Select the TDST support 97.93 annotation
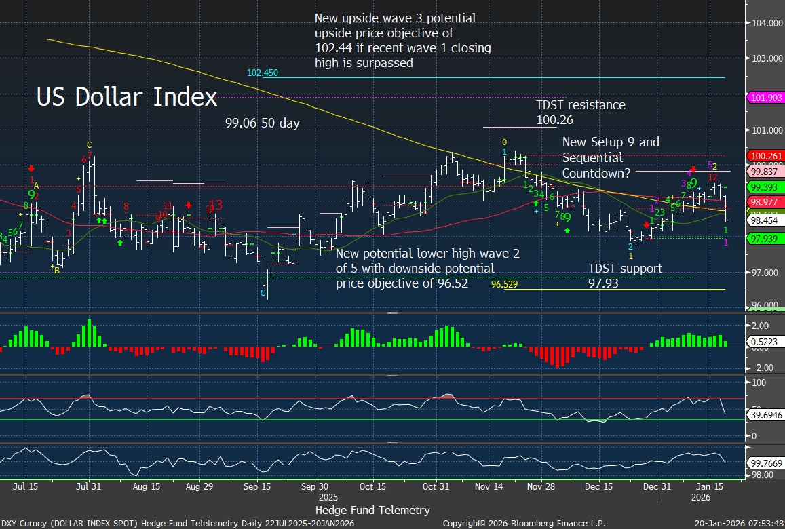785x529 pixels. pos(625,275)
